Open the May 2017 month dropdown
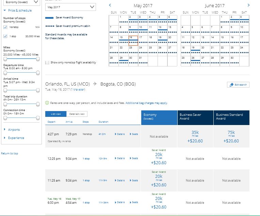This screenshot has height=216, width=260. tap(70, 7)
